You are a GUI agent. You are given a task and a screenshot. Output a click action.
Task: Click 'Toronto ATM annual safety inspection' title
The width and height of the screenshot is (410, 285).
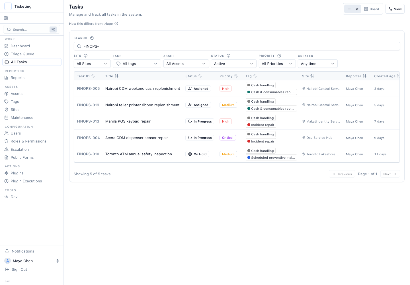coord(139,154)
